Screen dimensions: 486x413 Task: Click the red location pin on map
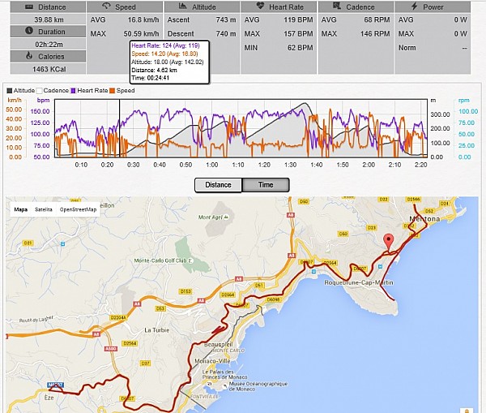[388, 243]
